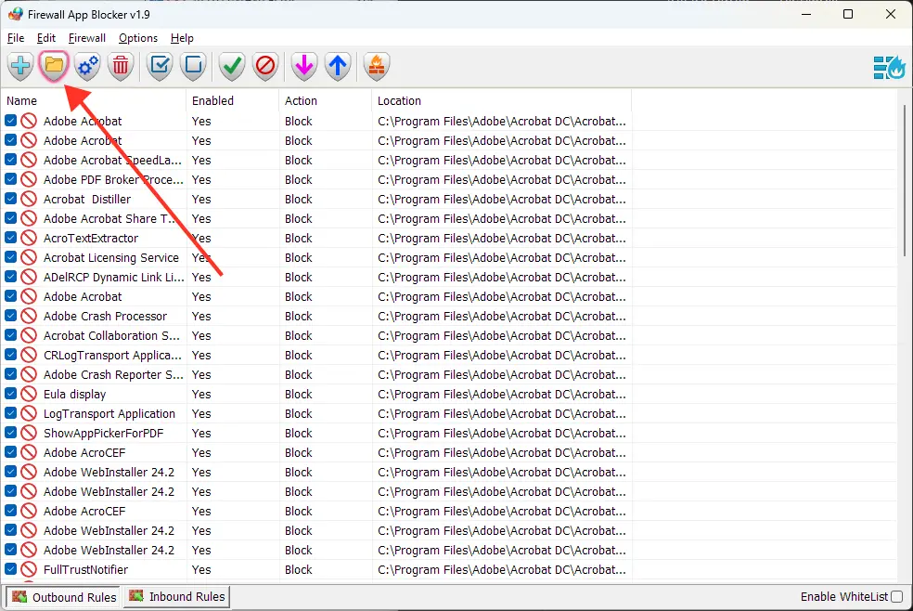Screen dimensions: 913x611
Task: Click the Check All toolbar icon
Action: click(160, 65)
